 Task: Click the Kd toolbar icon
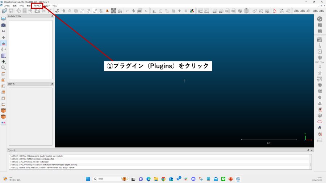coord(214,11)
